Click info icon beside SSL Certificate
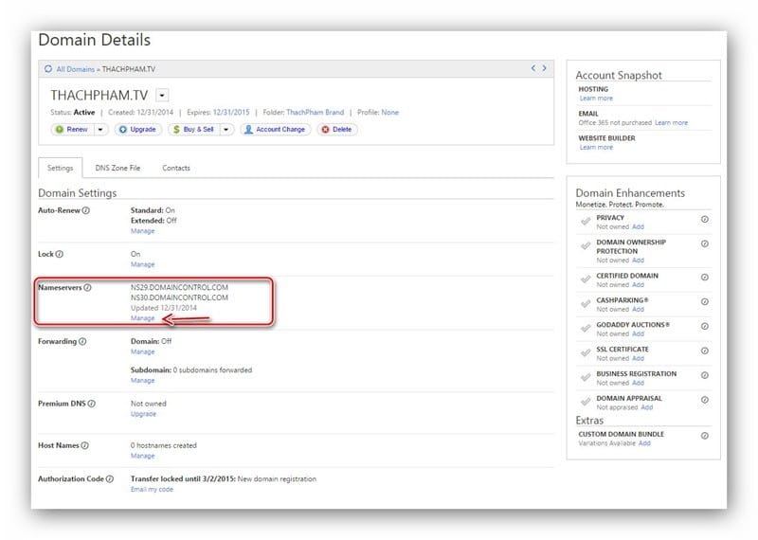Image resolution: width=758 pixels, height=540 pixels. point(705,351)
